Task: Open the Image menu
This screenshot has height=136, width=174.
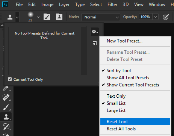Action: (47, 5)
